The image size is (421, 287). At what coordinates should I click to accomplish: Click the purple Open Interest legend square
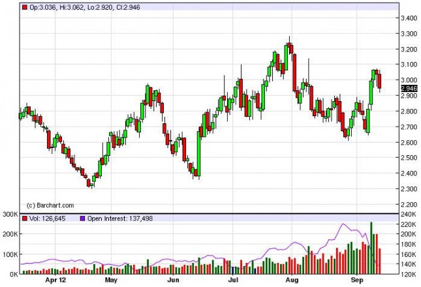[83, 219]
